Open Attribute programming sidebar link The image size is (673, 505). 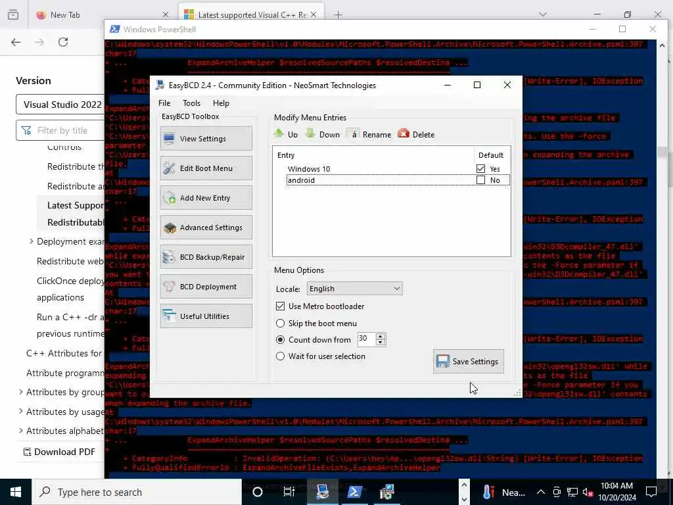coord(65,373)
